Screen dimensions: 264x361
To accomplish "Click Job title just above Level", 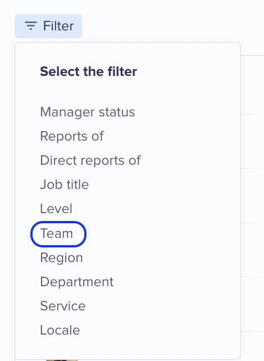I will 65,184.
